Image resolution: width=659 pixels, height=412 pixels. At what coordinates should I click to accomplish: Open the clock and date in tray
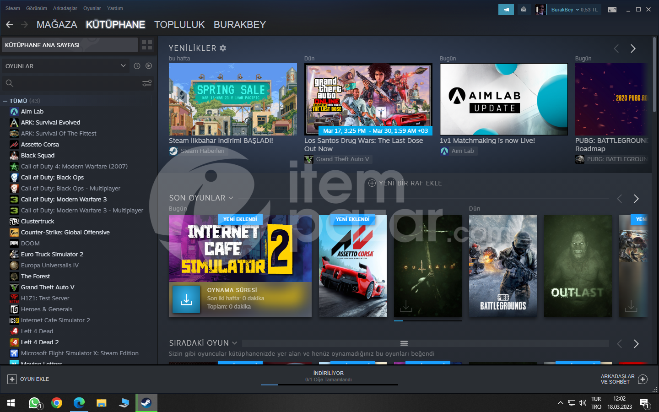620,403
